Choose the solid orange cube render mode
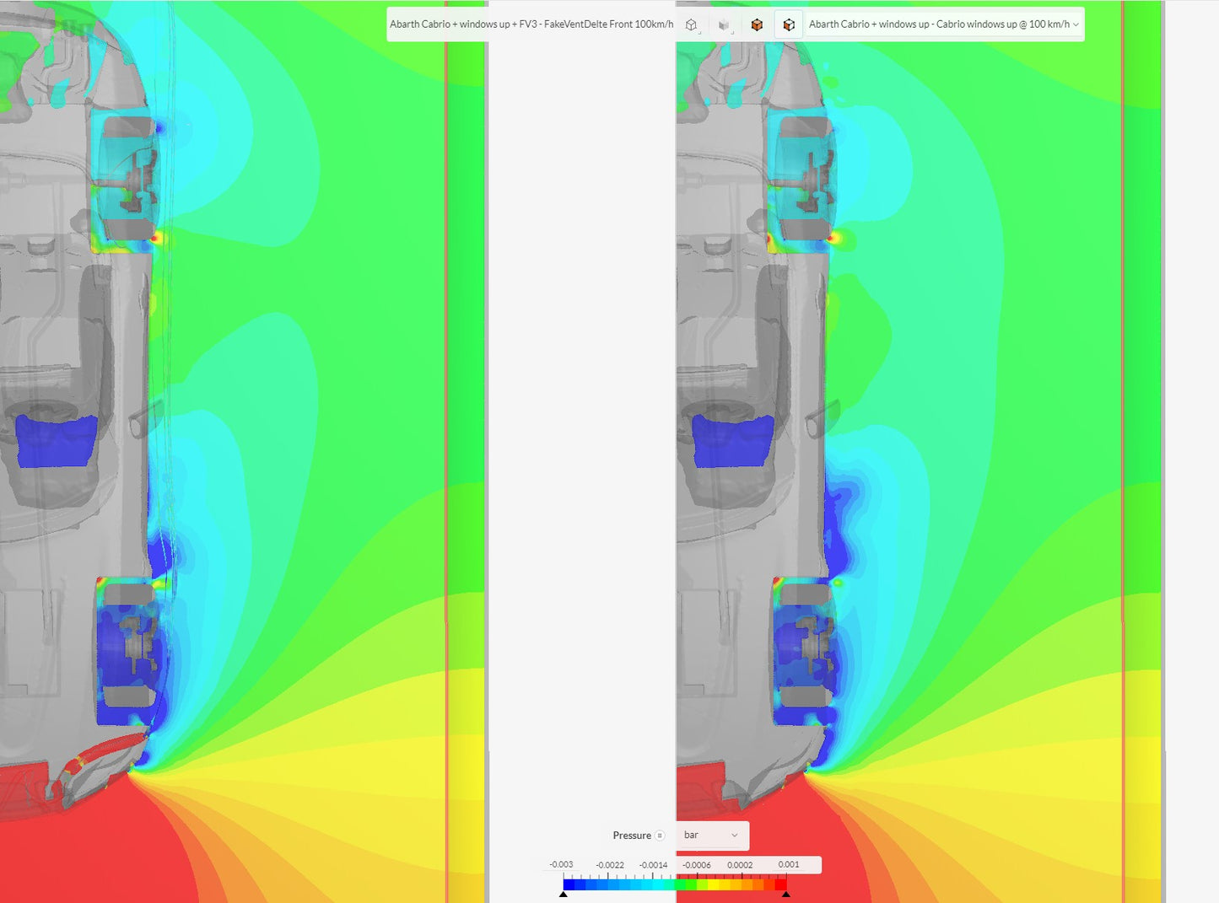This screenshot has height=903, width=1219. (757, 24)
